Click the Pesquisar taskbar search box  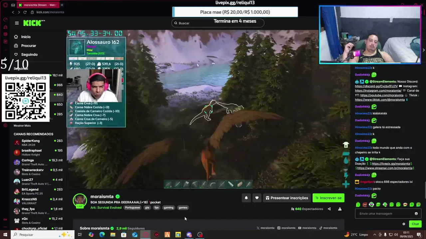coord(43,235)
